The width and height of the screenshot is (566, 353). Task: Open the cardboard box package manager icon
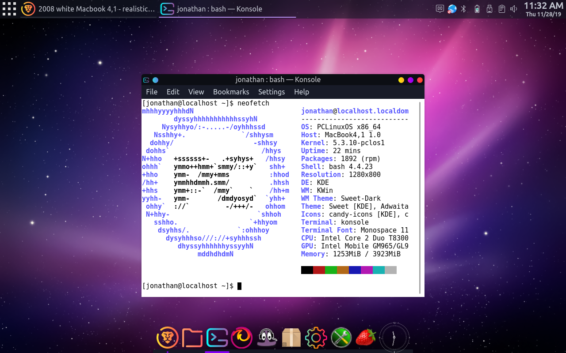[x=291, y=338]
